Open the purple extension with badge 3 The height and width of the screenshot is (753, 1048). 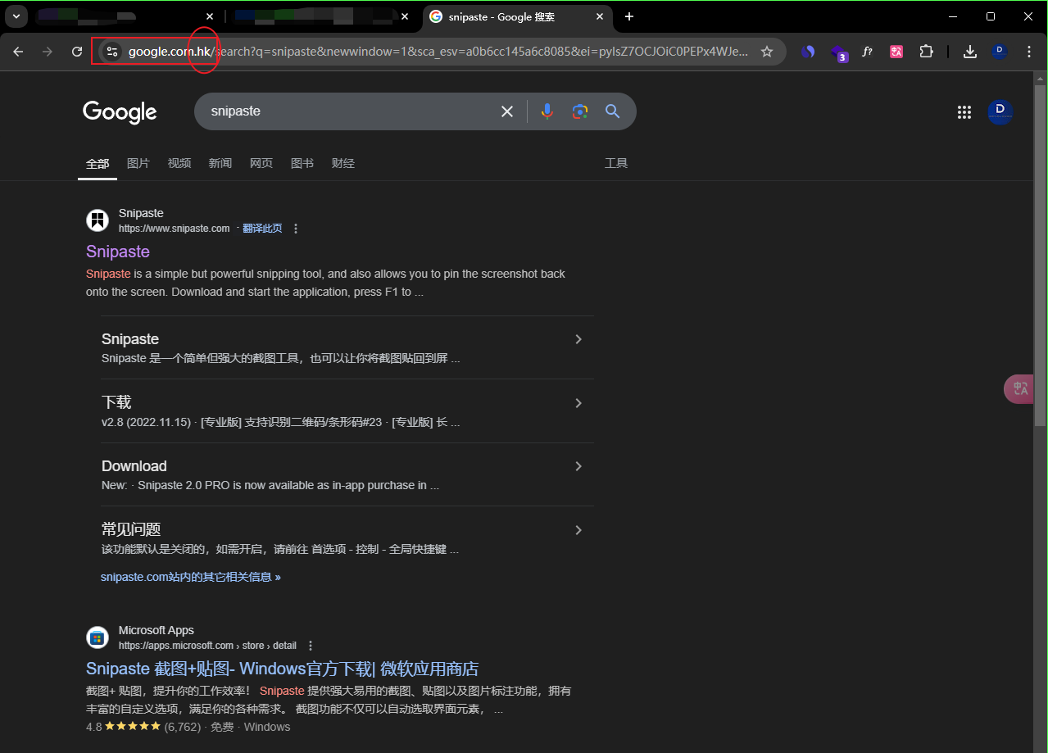click(x=838, y=52)
